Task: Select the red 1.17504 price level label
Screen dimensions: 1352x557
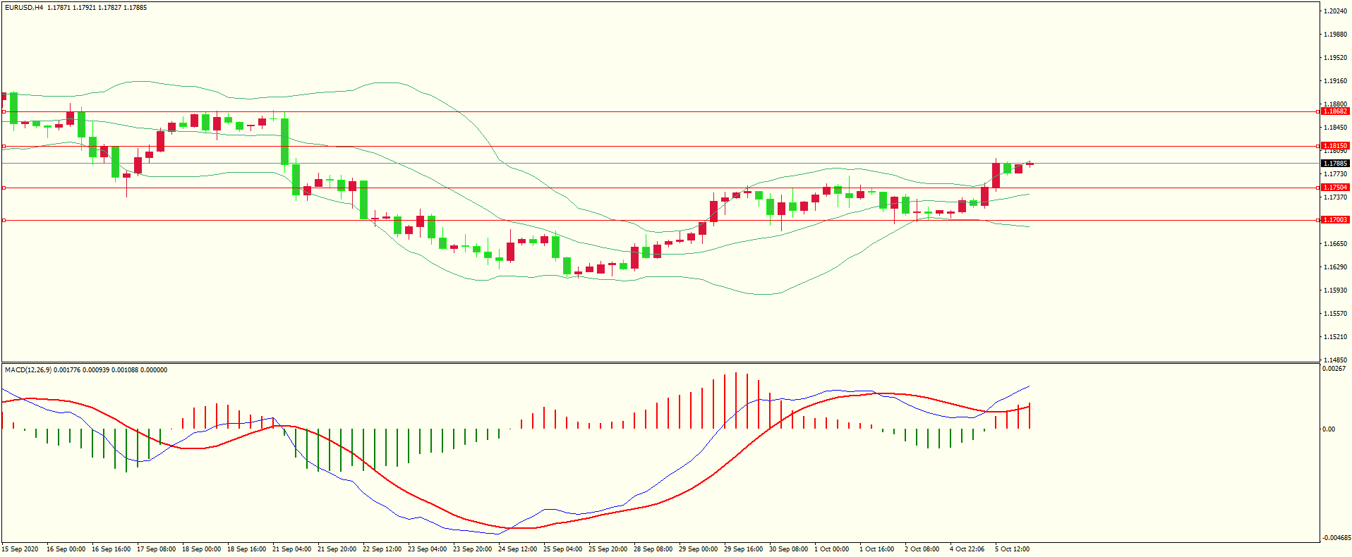Action: (1334, 188)
